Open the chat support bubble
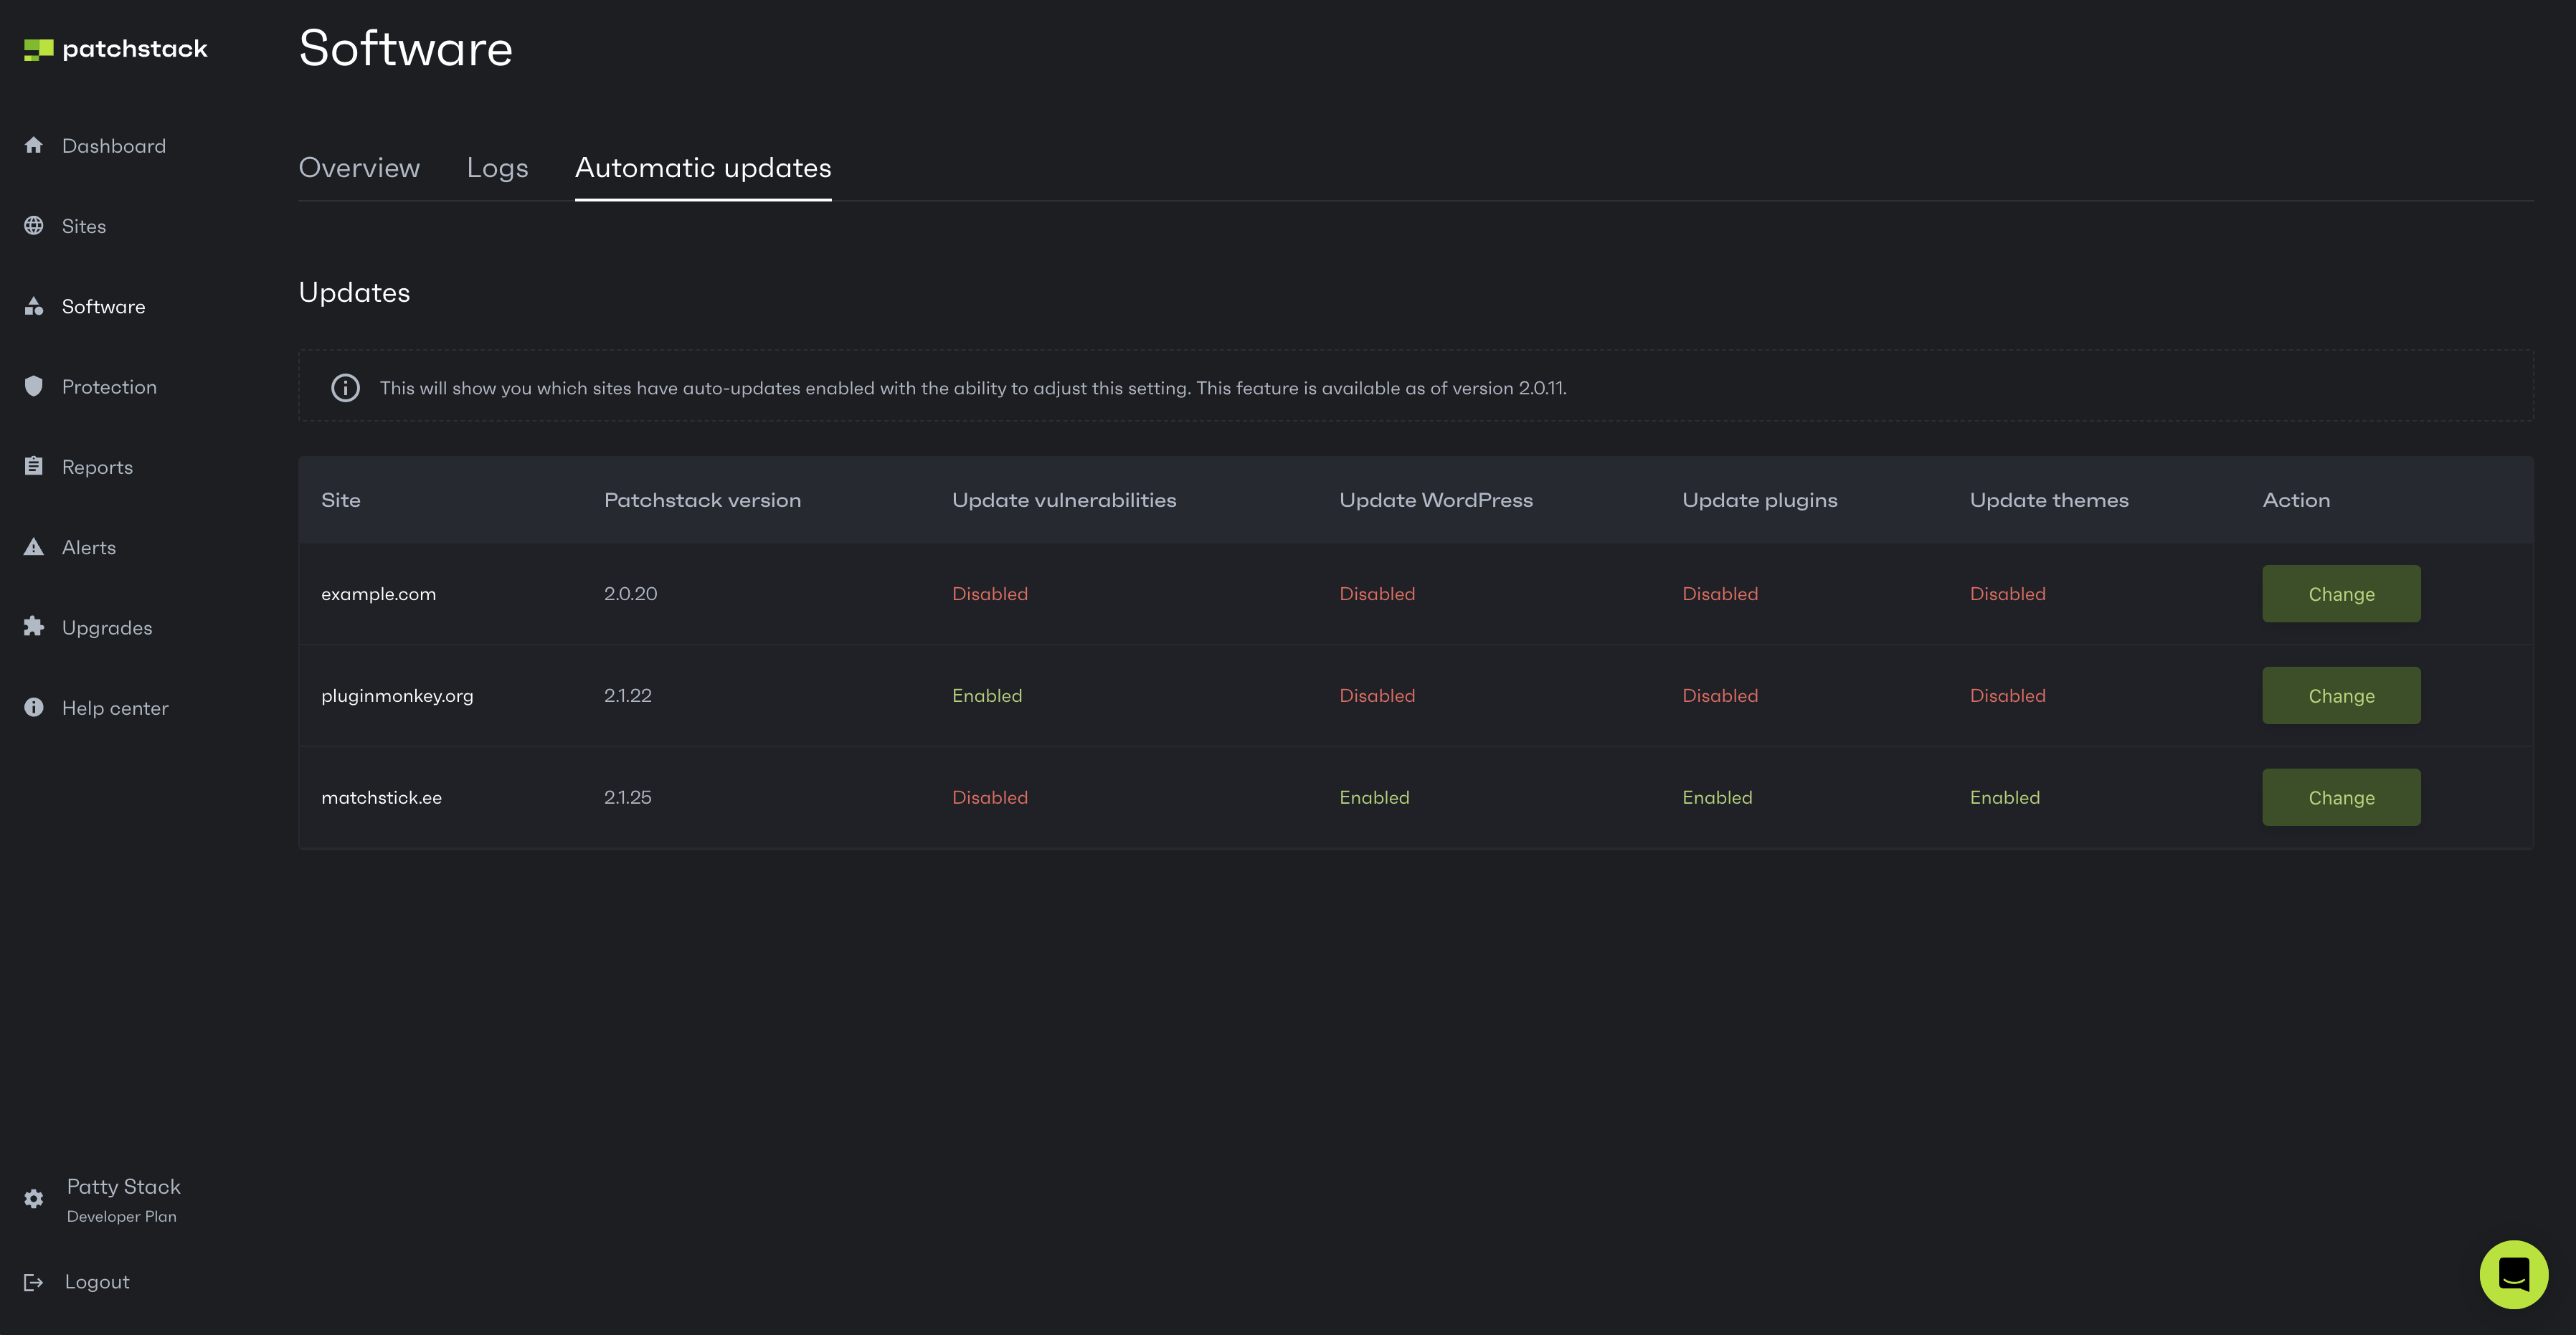Screen dimensions: 2576x1335 [2513, 1274]
